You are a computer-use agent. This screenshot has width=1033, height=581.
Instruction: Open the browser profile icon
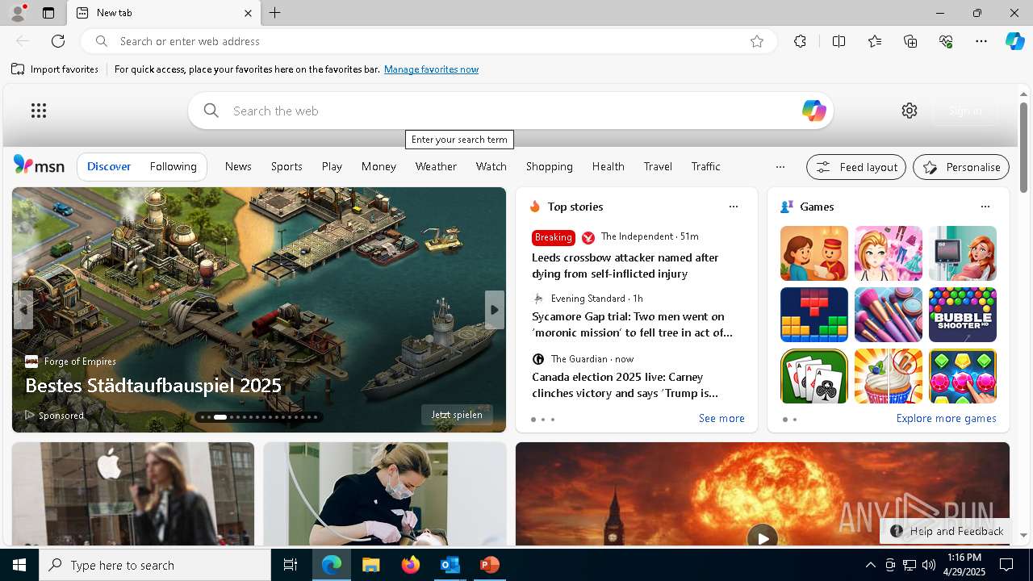(x=17, y=13)
